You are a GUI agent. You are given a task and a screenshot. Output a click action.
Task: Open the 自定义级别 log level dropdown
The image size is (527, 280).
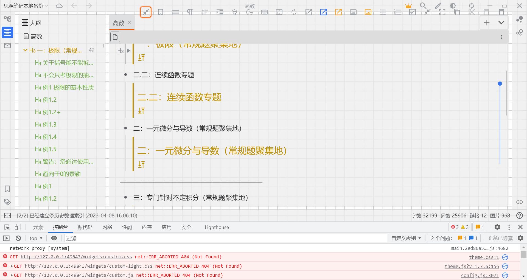coord(406,238)
